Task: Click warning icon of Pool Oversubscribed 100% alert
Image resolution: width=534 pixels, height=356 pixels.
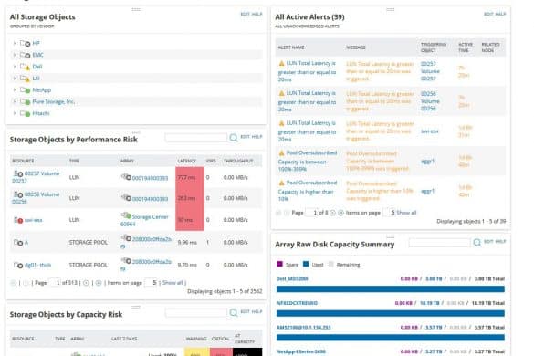Action: click(282, 153)
